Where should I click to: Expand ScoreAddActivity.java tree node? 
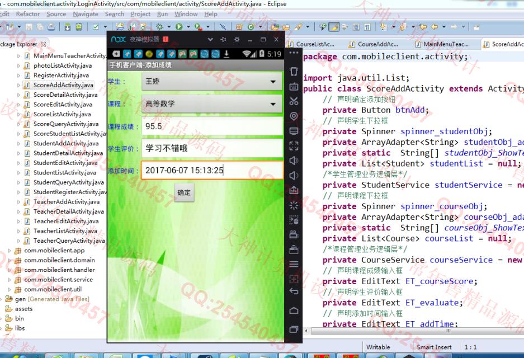click(18, 85)
